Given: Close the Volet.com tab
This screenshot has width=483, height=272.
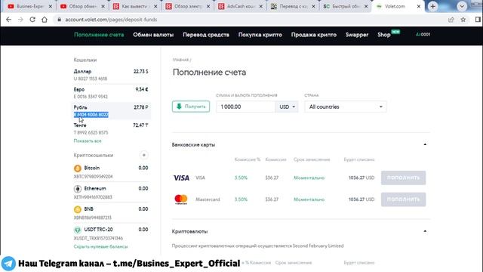Looking at the screenshot, I should pyautogui.click(x=419, y=6).
